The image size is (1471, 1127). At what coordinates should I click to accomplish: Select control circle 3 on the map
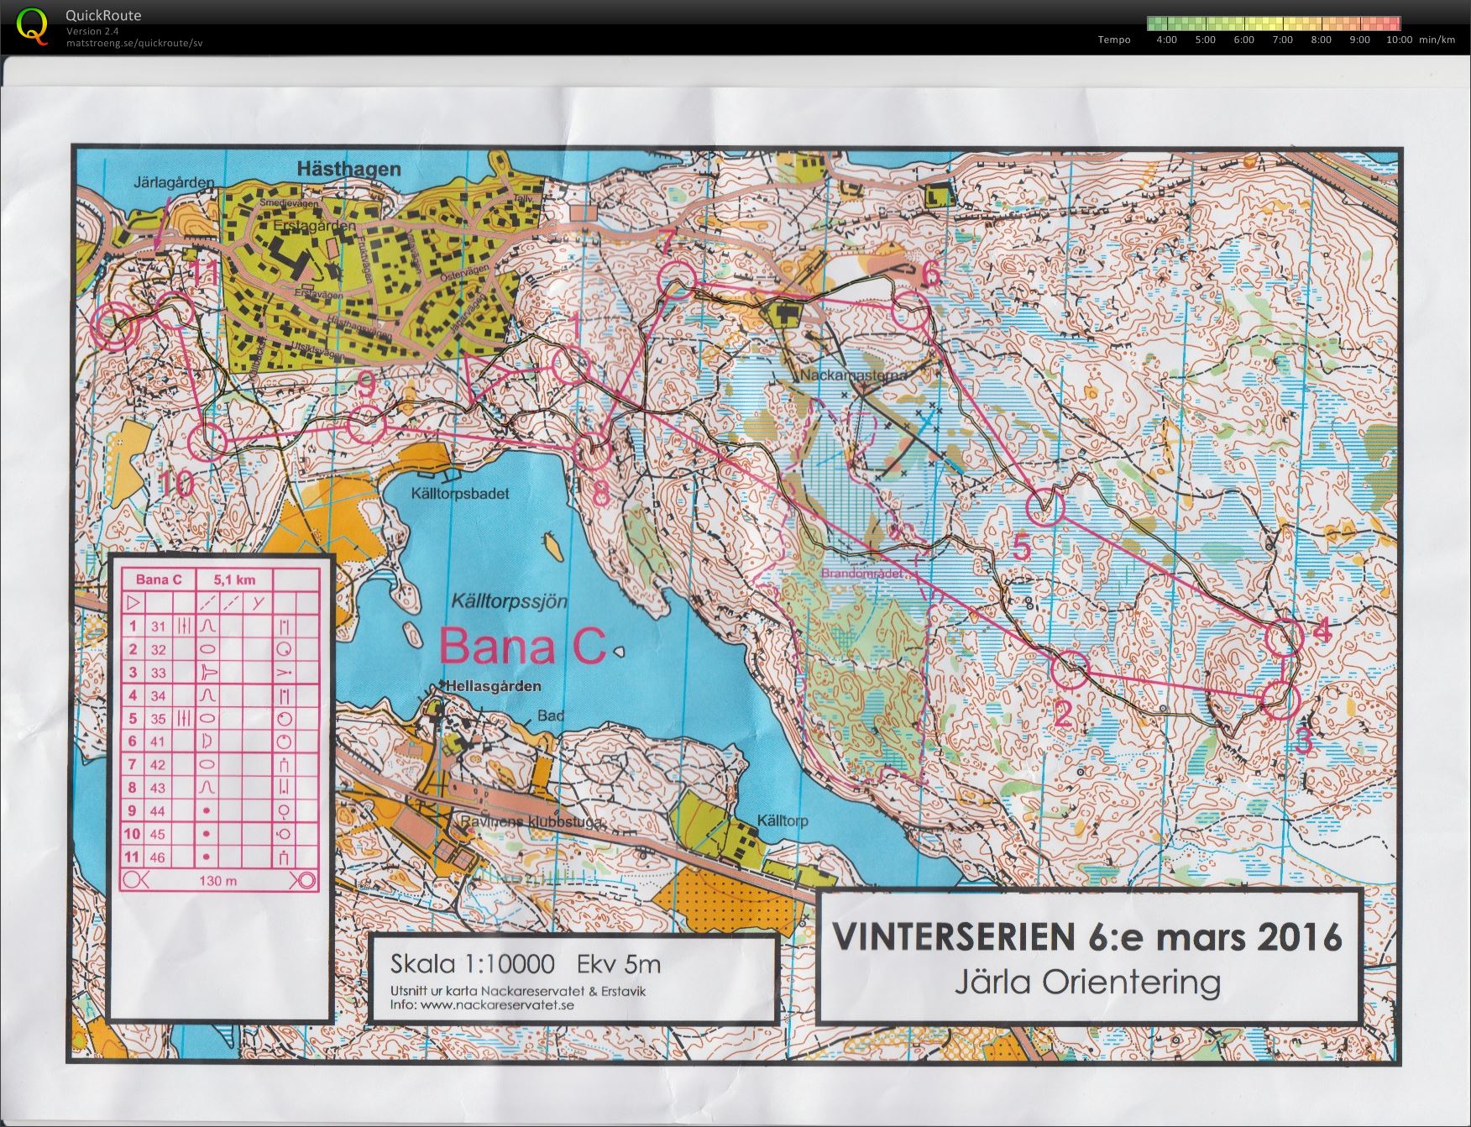(x=1280, y=699)
